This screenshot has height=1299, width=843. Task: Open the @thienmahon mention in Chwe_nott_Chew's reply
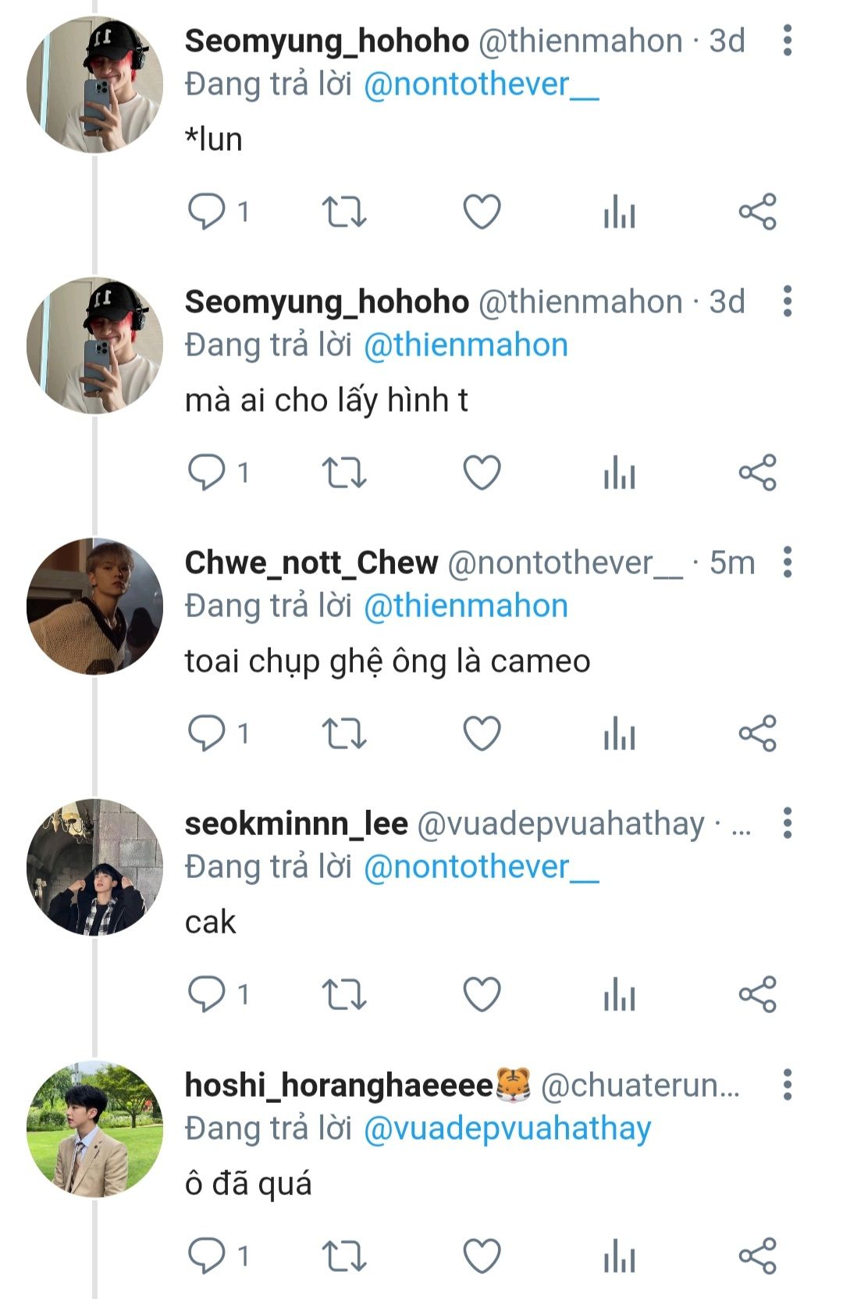click(466, 606)
